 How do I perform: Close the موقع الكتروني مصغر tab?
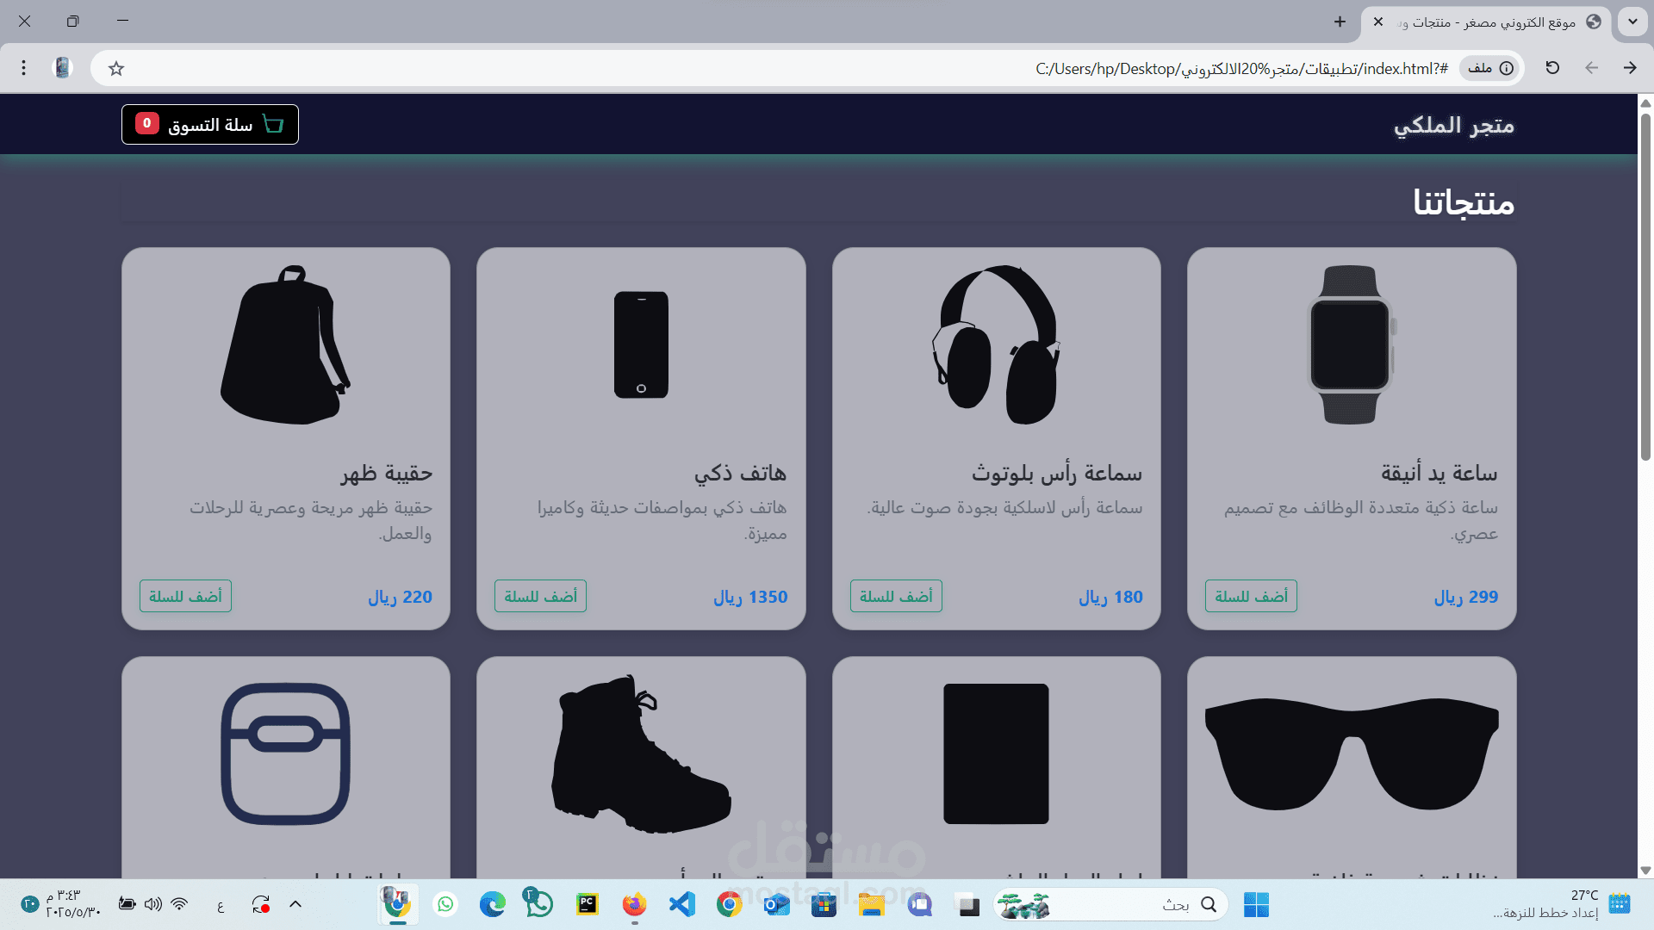point(1378,22)
